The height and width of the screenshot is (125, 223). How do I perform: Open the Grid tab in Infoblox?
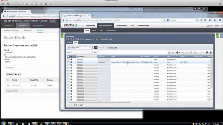click(x=132, y=25)
